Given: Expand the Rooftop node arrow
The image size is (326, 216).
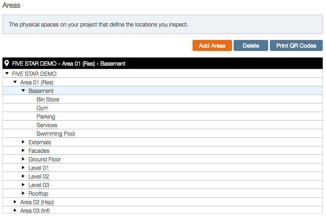Looking at the screenshot, I should pos(23,193).
